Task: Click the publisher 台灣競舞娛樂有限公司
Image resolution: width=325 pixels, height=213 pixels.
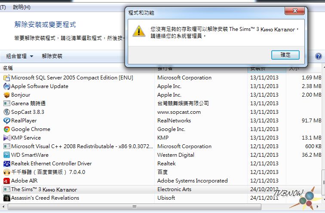Action: coord(183,103)
